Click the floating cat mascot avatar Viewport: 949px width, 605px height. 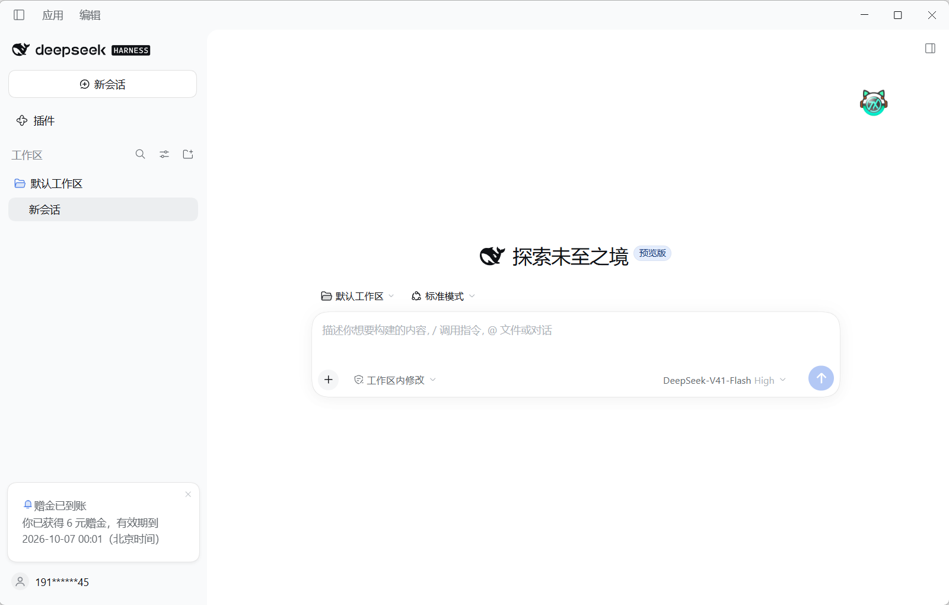click(x=874, y=103)
